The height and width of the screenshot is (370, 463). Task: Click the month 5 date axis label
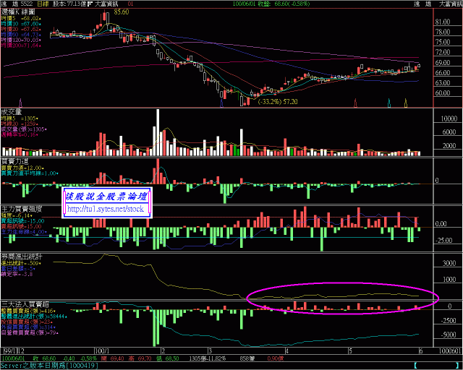[x=350, y=351]
